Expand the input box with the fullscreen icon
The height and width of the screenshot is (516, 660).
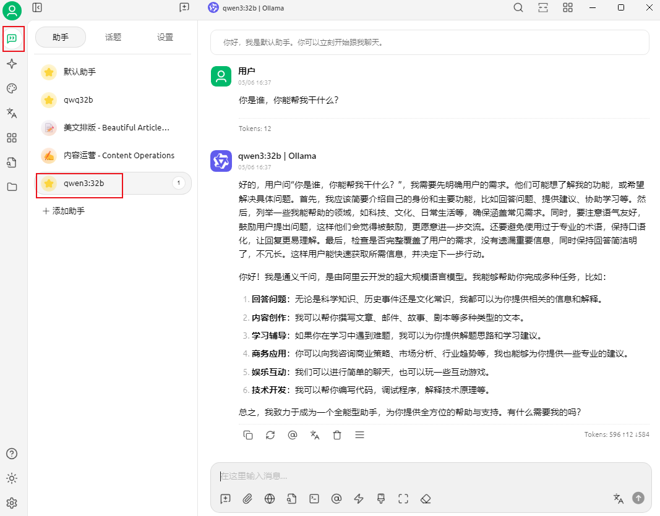[403, 499]
